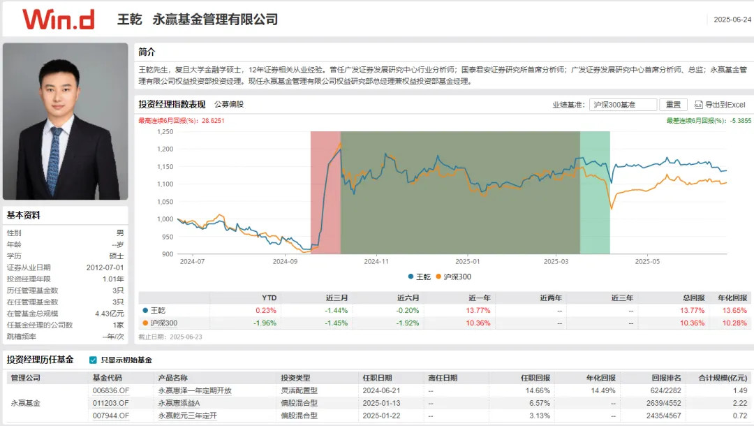The height and width of the screenshot is (426, 754).
Task: Click the 基金代码 column header
Action: coord(108,378)
